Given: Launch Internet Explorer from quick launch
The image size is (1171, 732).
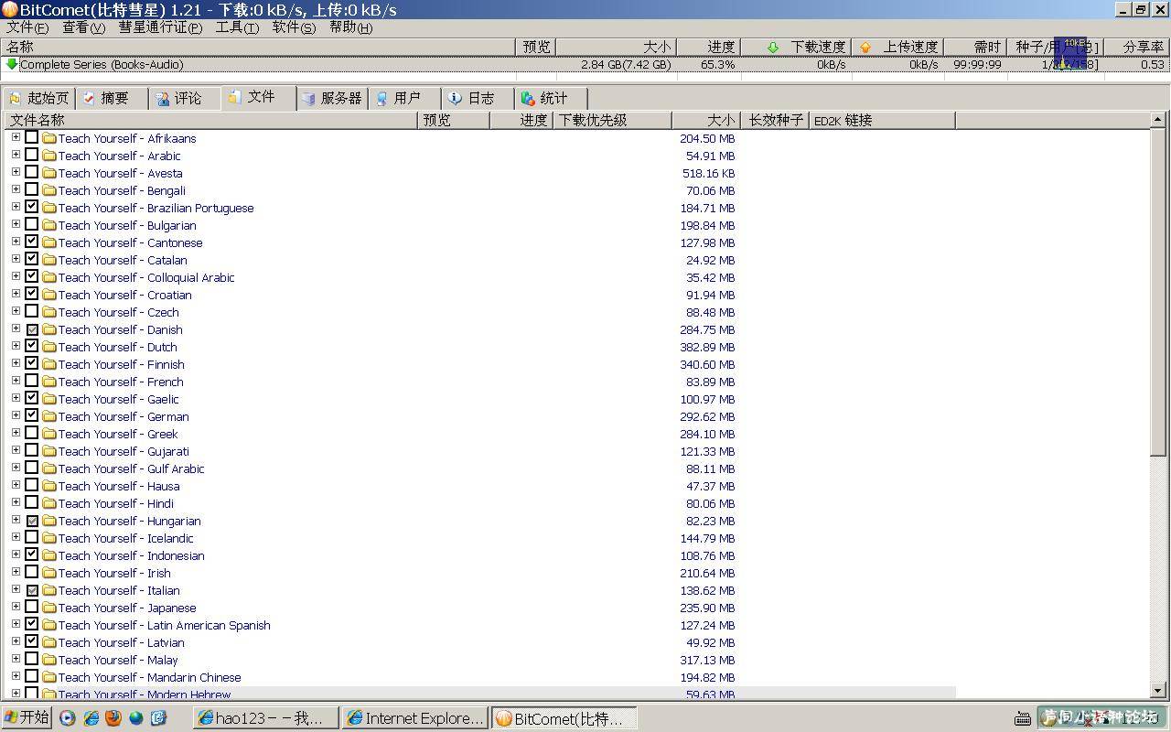Looking at the screenshot, I should tap(91, 717).
